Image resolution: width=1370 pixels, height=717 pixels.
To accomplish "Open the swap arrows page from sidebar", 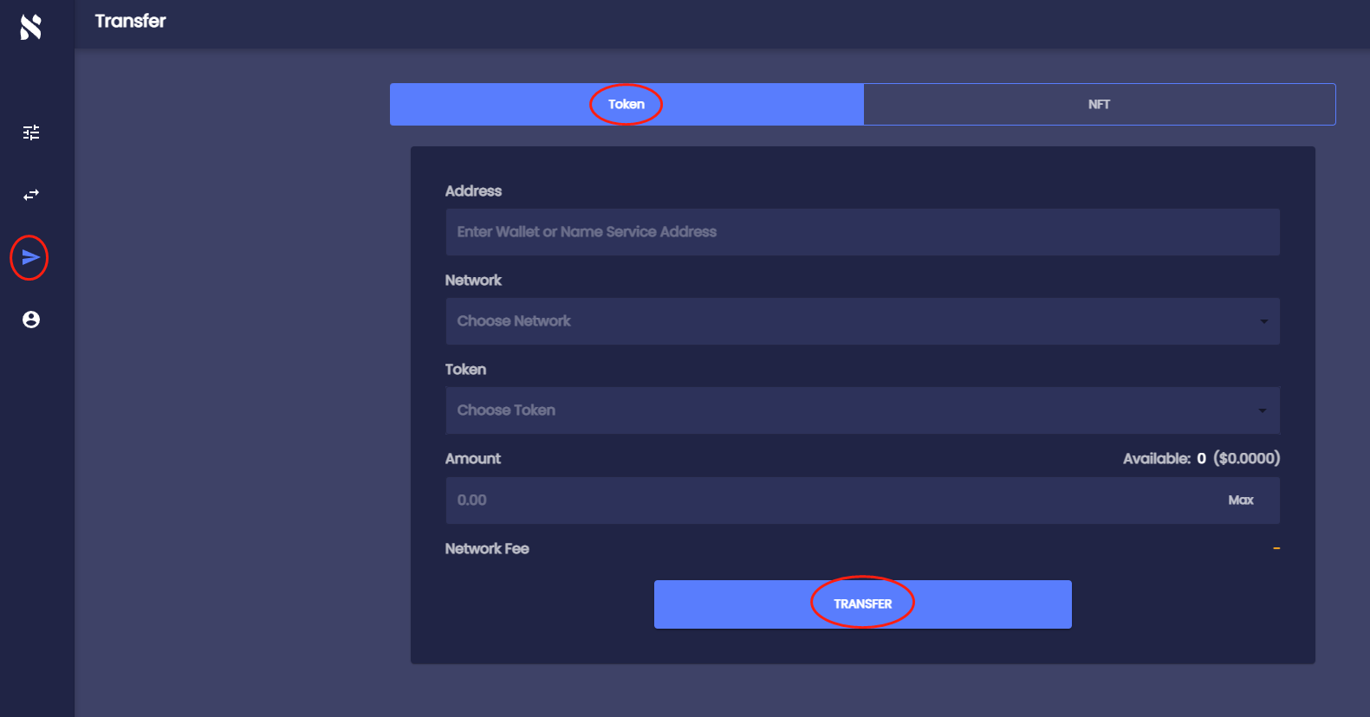I will 31,195.
